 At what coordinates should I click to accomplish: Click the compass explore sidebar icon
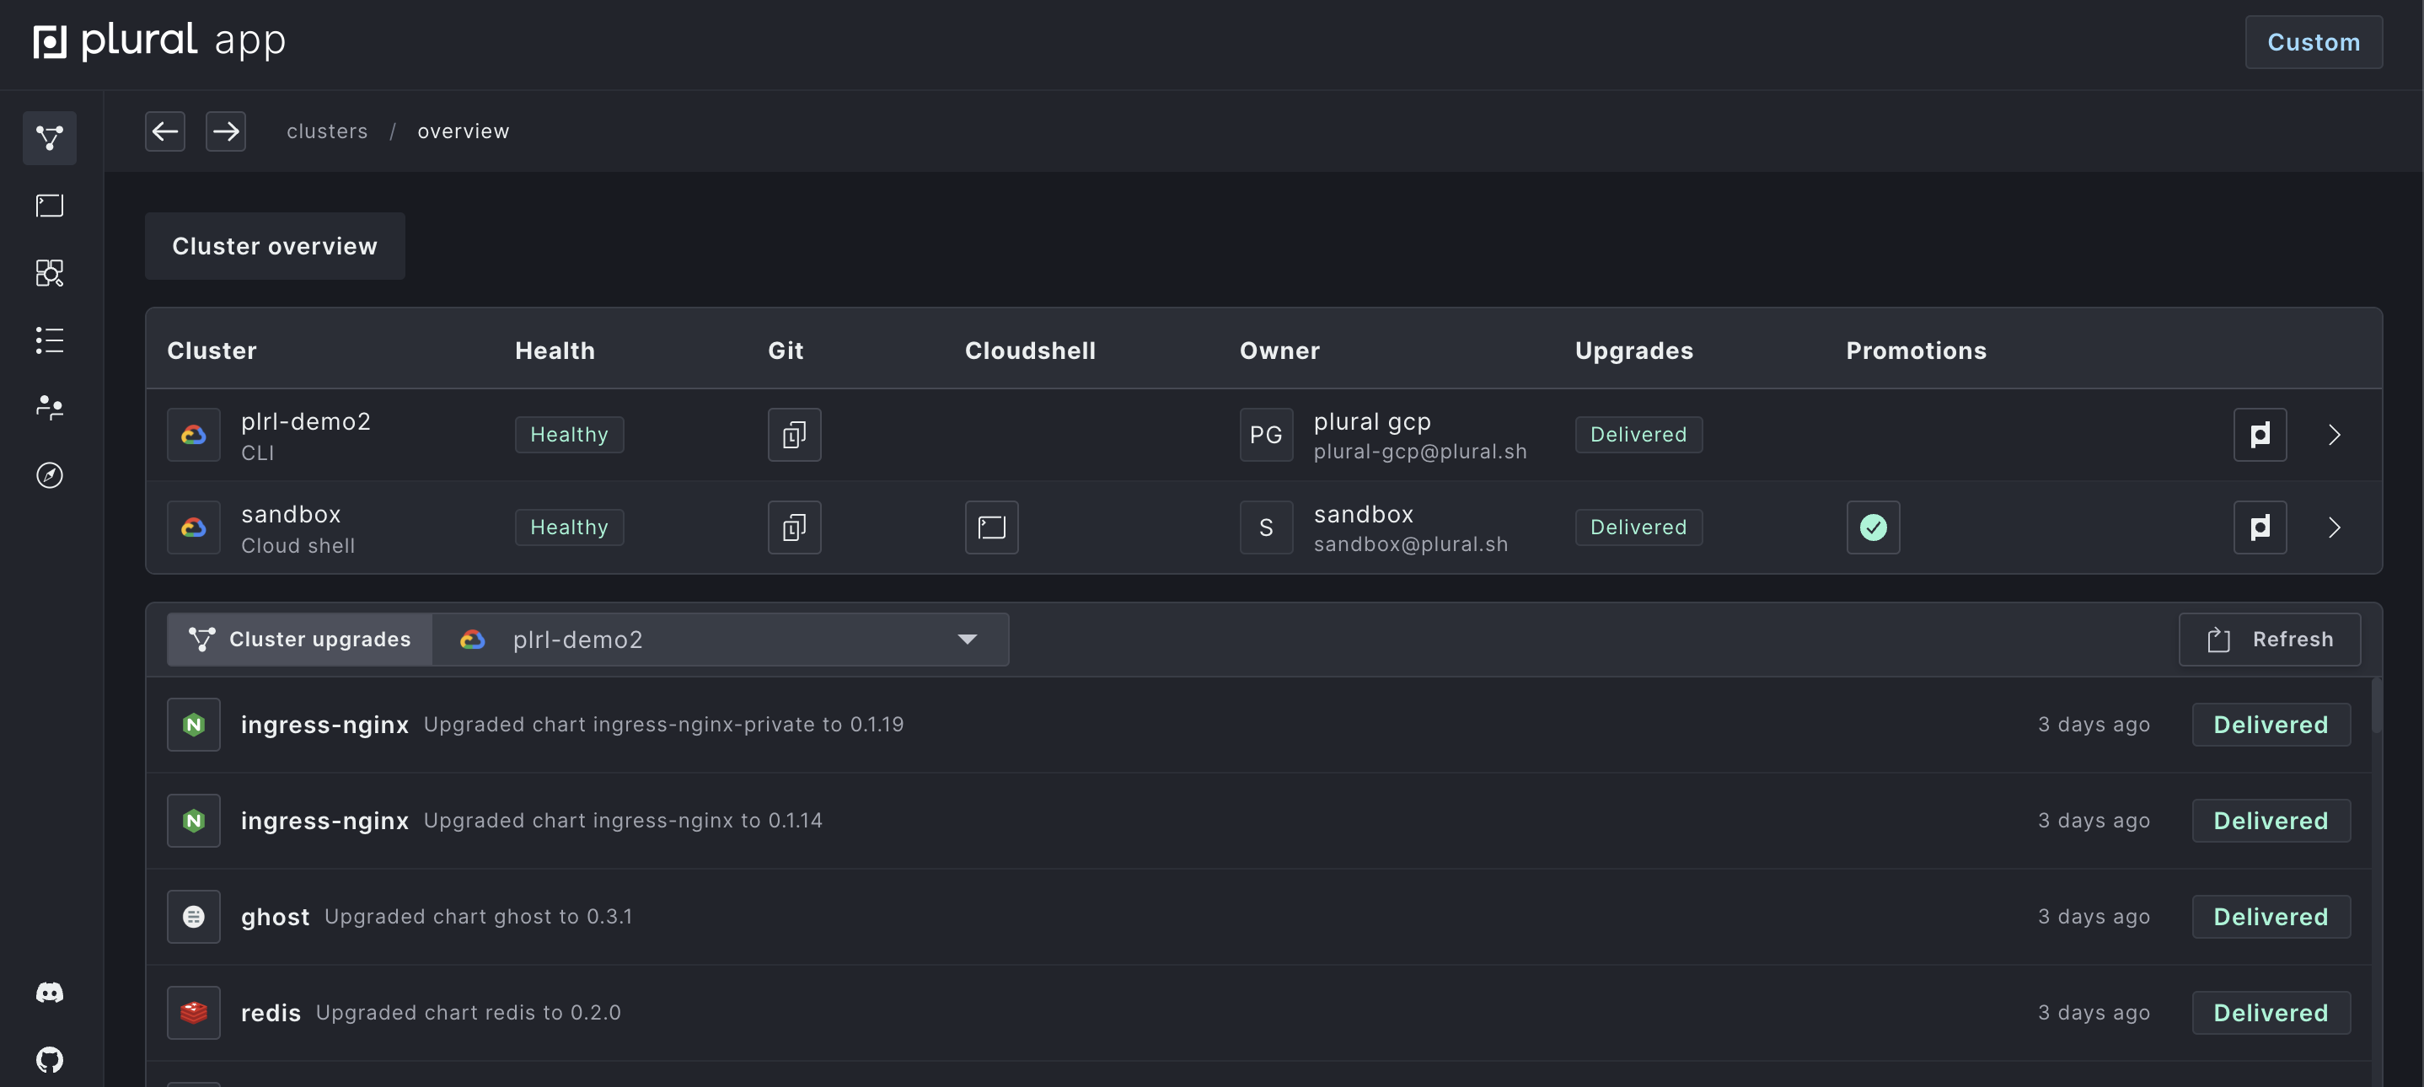pyautogui.click(x=49, y=475)
